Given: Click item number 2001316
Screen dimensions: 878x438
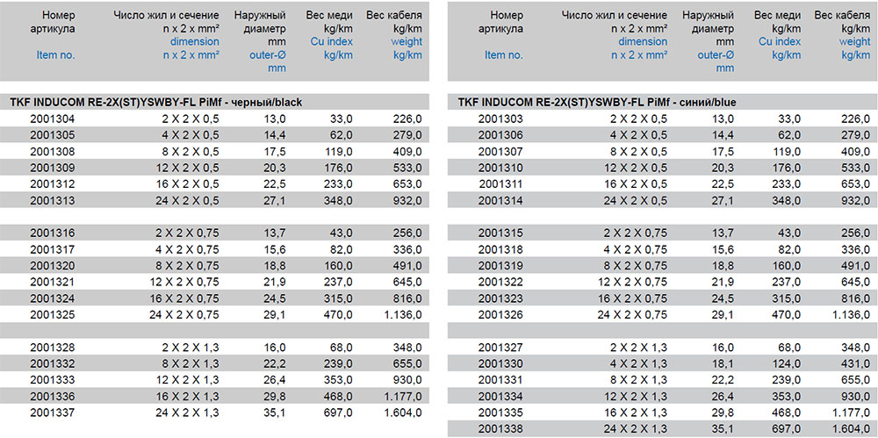Looking at the screenshot, I should (x=52, y=233).
